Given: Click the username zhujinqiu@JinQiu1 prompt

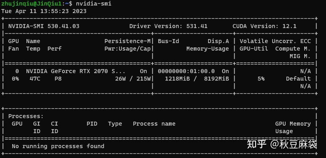Looking at the screenshot, I should tap(31, 4).
